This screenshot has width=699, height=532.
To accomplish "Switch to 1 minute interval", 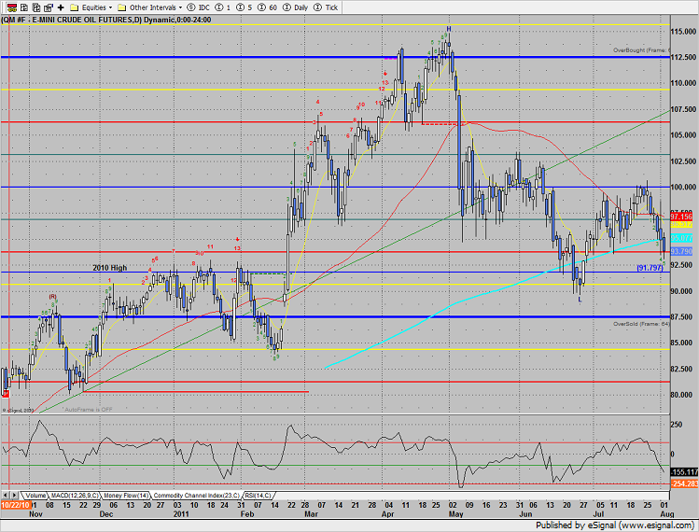I will tap(223, 7).
